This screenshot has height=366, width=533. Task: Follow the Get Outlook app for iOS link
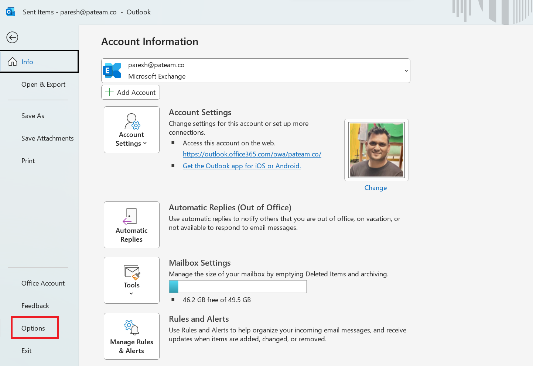coord(242,166)
